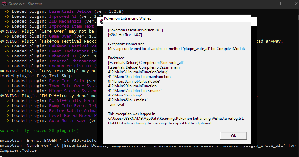Viewport: 299px width, 157px height.
Task: Click 'Game.exe - Shortcut' window title
Action: [25, 4]
